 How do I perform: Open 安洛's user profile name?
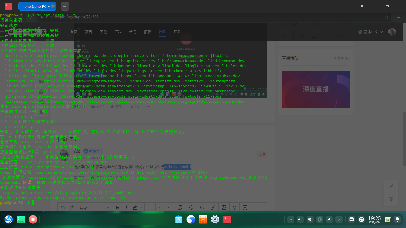[77, 151]
